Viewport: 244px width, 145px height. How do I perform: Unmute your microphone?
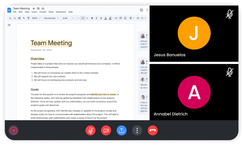(x=90, y=131)
